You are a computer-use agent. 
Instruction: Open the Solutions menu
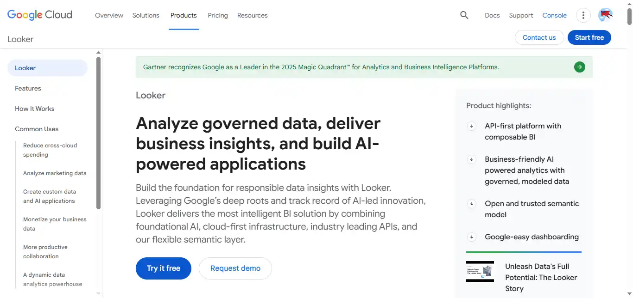[x=146, y=15]
